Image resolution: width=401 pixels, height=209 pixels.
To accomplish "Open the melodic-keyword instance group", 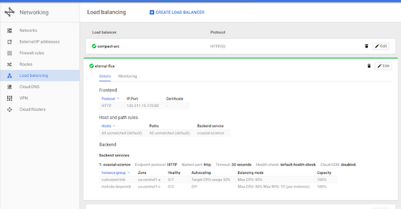I will point(116,187).
